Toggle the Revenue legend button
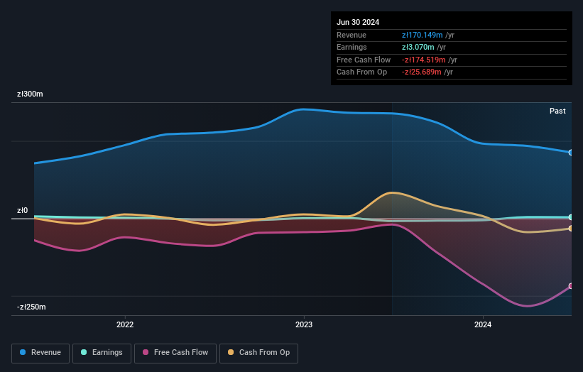The height and width of the screenshot is (372, 583). pyautogui.click(x=40, y=353)
